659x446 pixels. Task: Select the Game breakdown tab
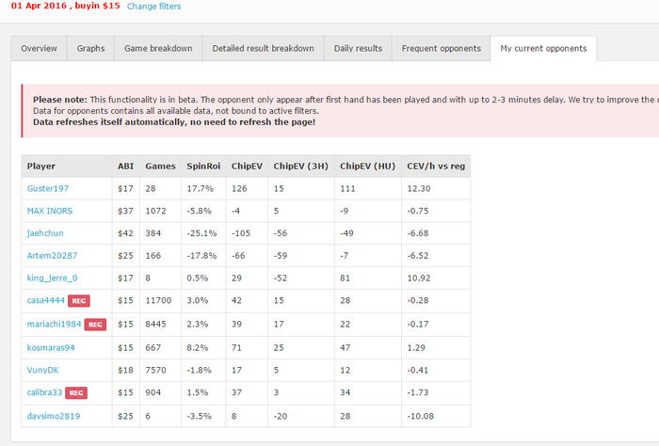158,48
